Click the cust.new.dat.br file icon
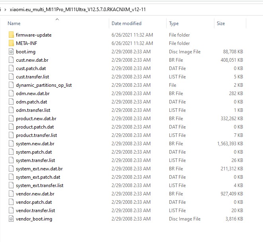The width and height of the screenshot is (263, 242). 11,60
